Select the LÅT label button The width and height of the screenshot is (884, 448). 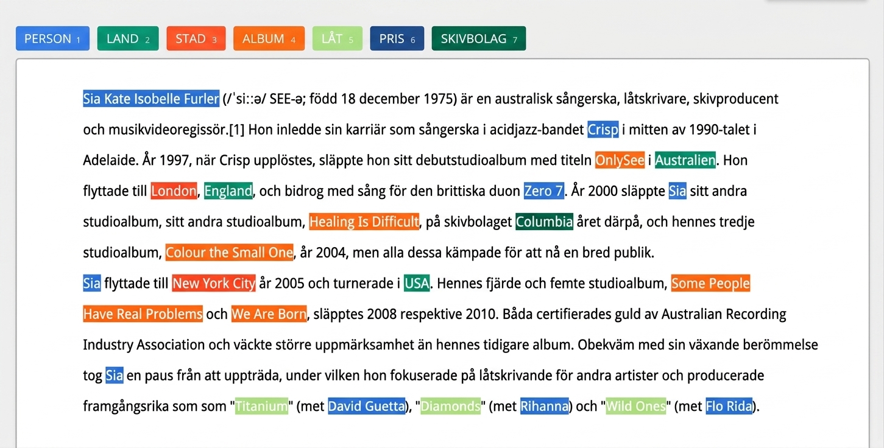tap(338, 38)
